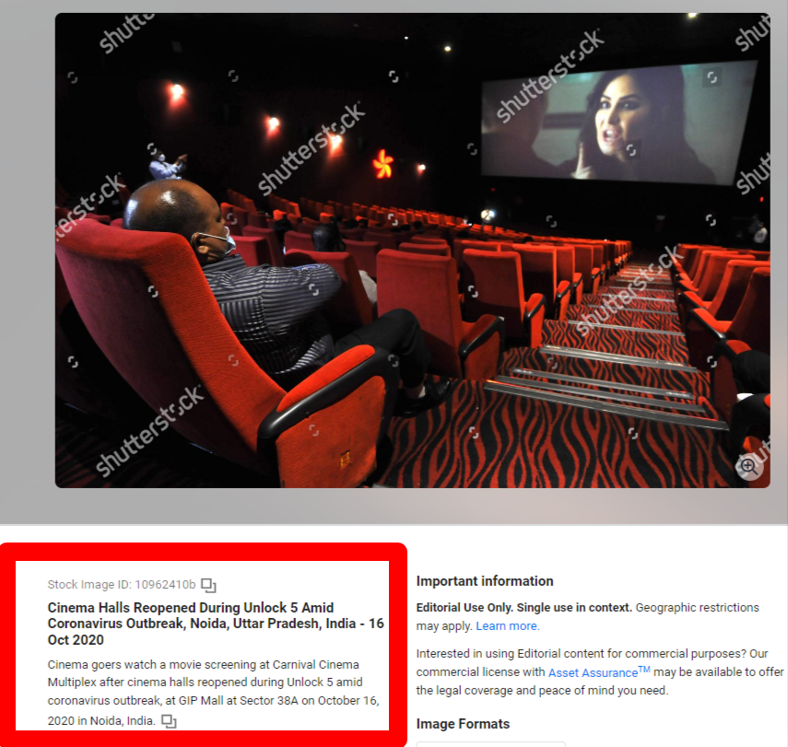Viewport: 788px width, 747px height.
Task: Copy the Stock Image ID using its icon
Action: coord(208,585)
